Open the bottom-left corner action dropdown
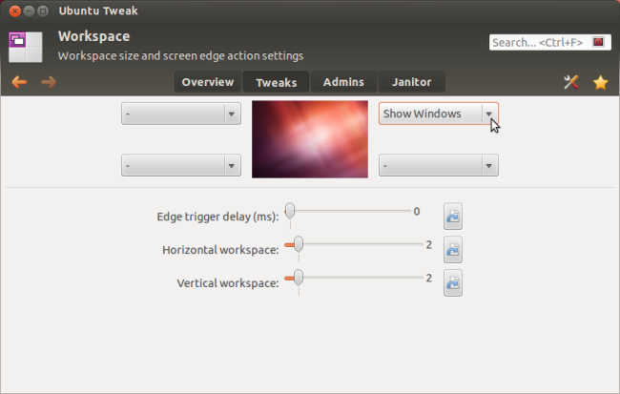The width and height of the screenshot is (620, 394). [x=181, y=165]
